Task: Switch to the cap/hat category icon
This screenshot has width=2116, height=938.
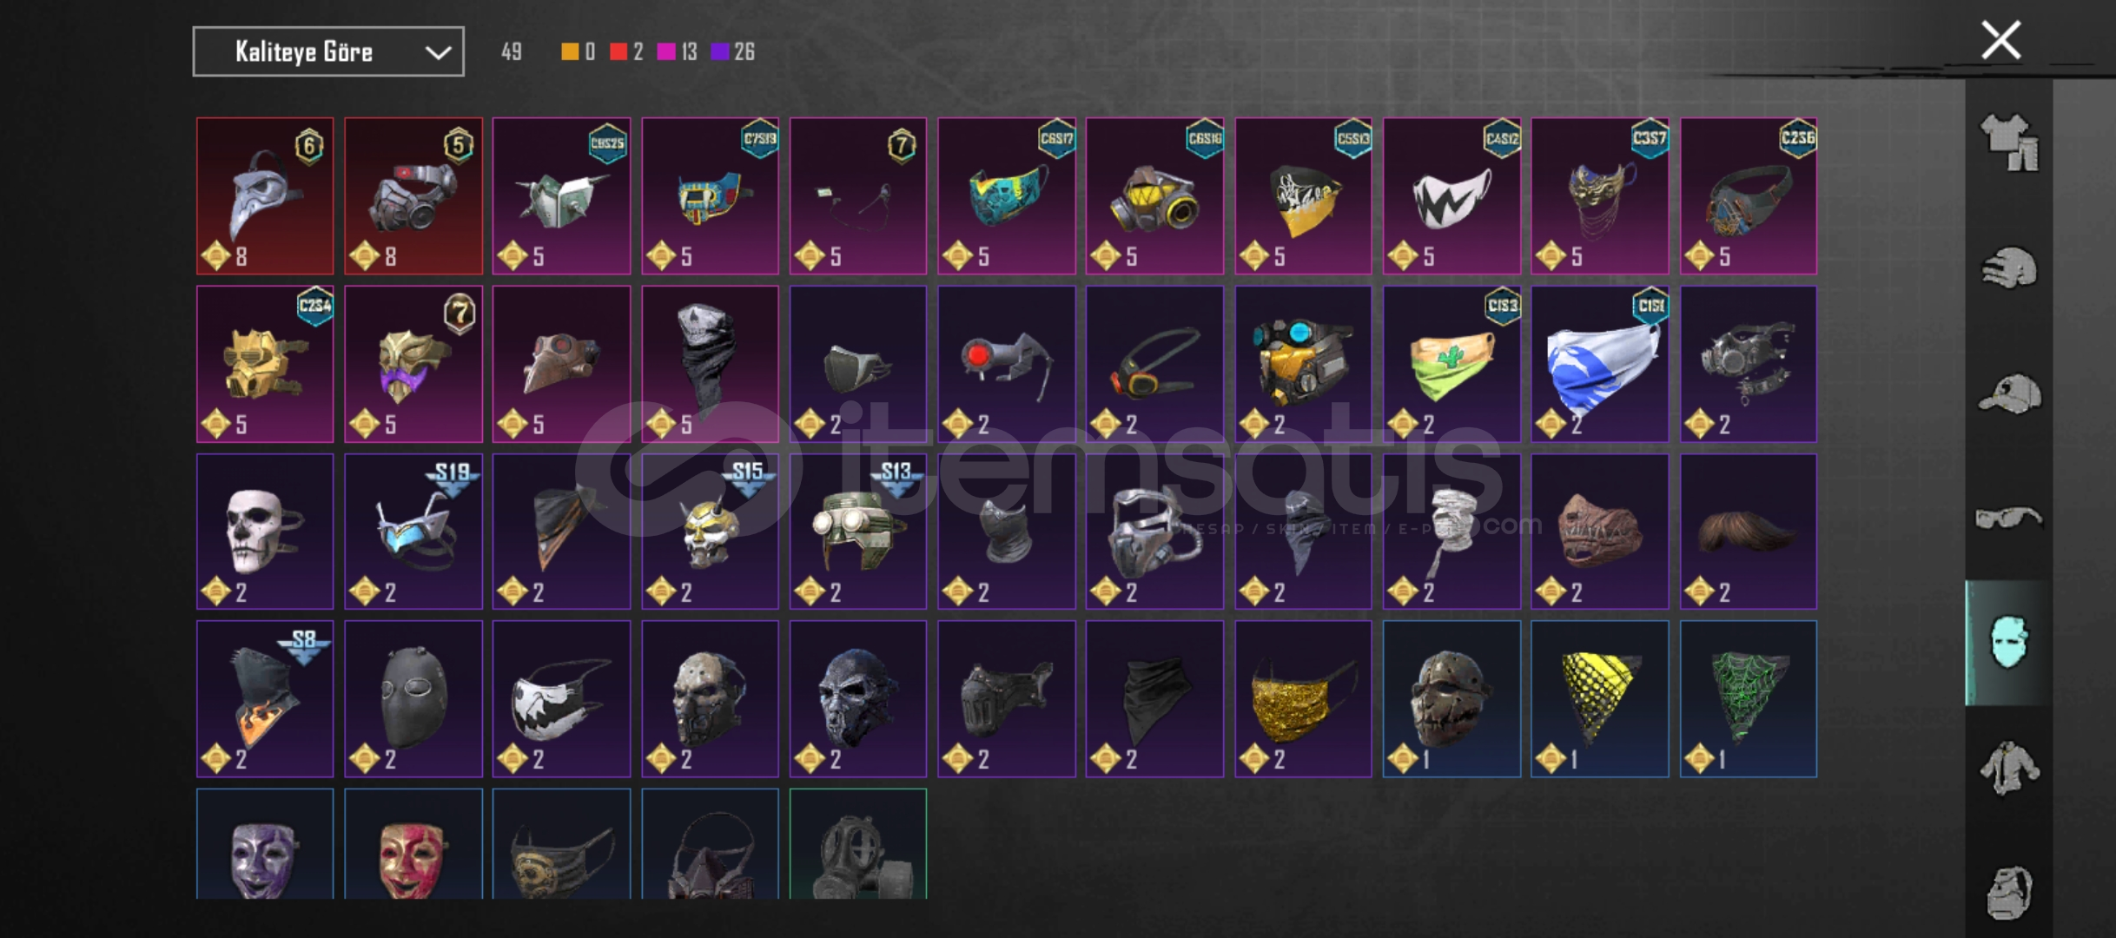Action: [2009, 393]
